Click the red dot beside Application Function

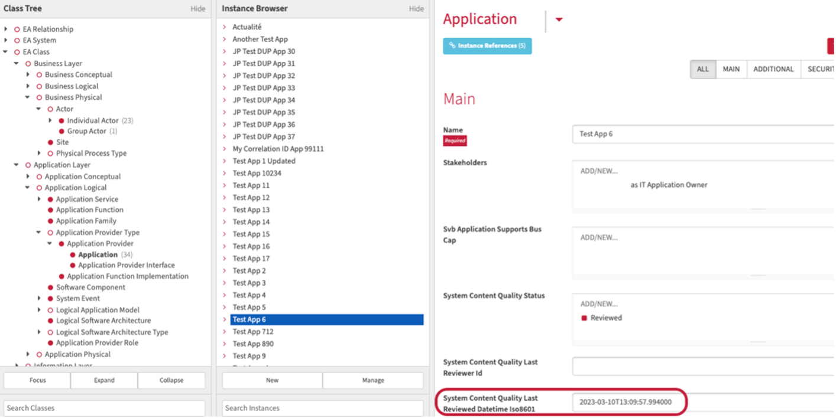[x=50, y=210]
